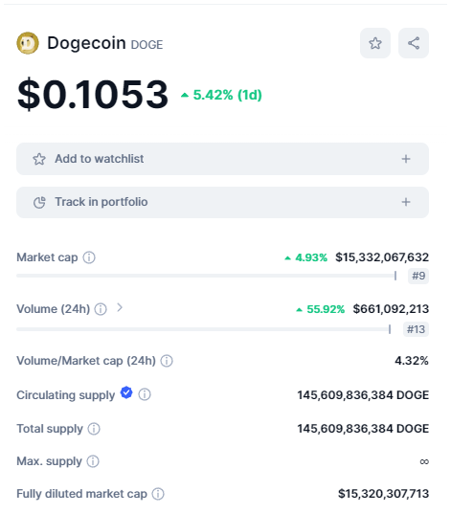Image resolution: width=451 pixels, height=513 pixels.
Task: Click plus sign on Track in portfolio
Action: click(406, 202)
